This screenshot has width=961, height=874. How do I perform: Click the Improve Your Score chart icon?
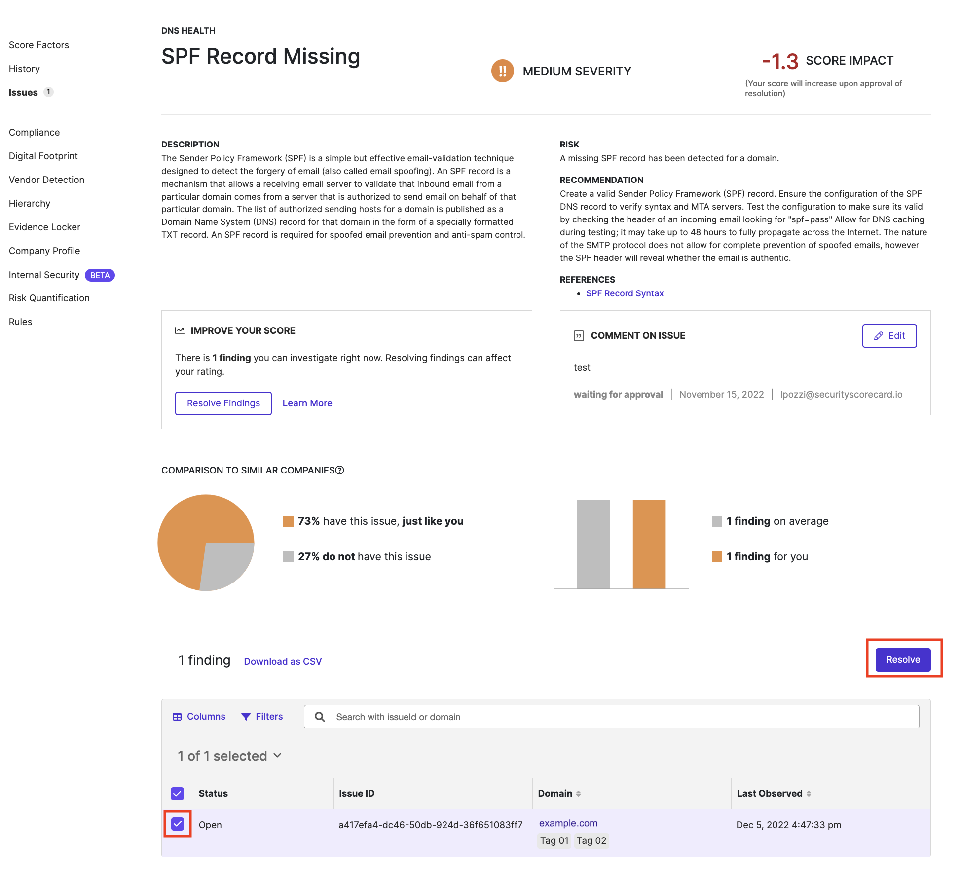pos(180,330)
